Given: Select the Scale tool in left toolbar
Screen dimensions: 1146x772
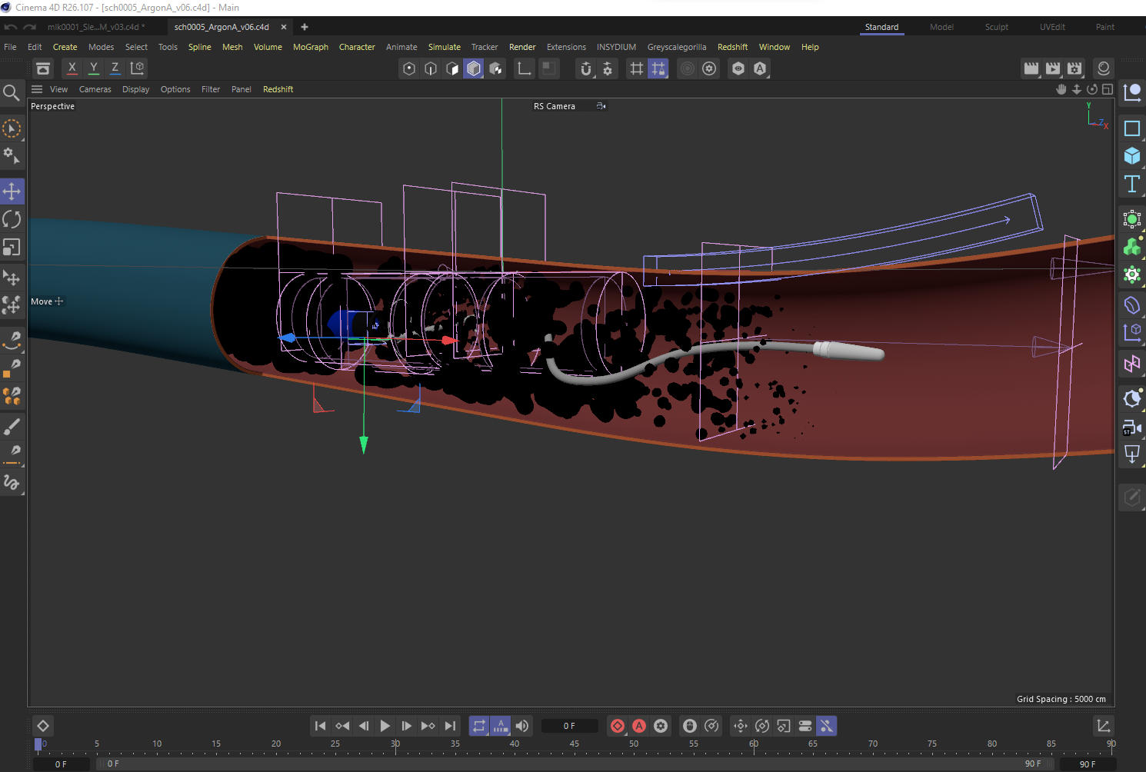Looking at the screenshot, I should [12, 248].
